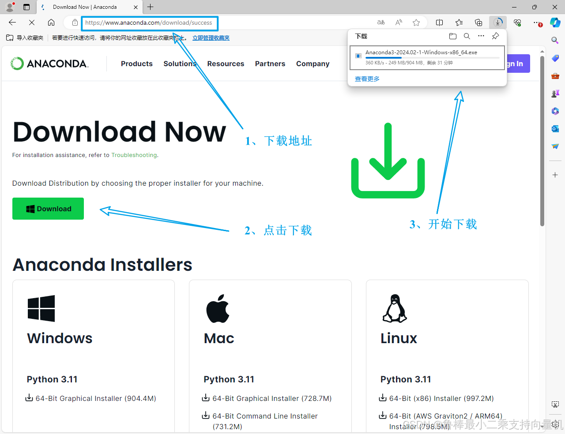
Task: Open downloads folder icon in popup
Action: point(453,36)
